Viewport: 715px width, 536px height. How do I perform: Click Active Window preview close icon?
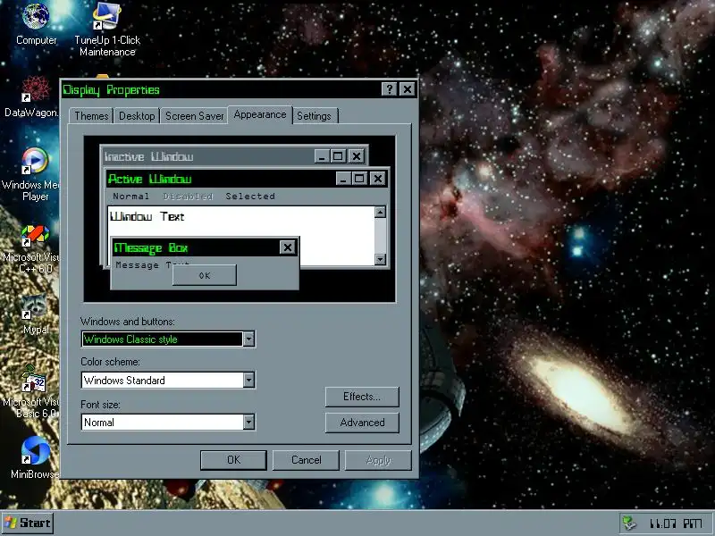(x=378, y=178)
